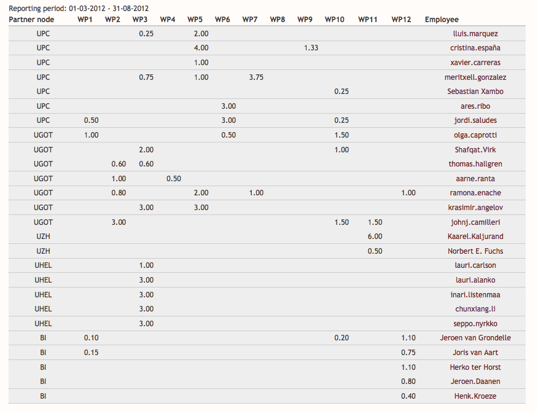Select WP3 value 2.00 in Shafqat.Virk row

pyautogui.click(x=146, y=150)
